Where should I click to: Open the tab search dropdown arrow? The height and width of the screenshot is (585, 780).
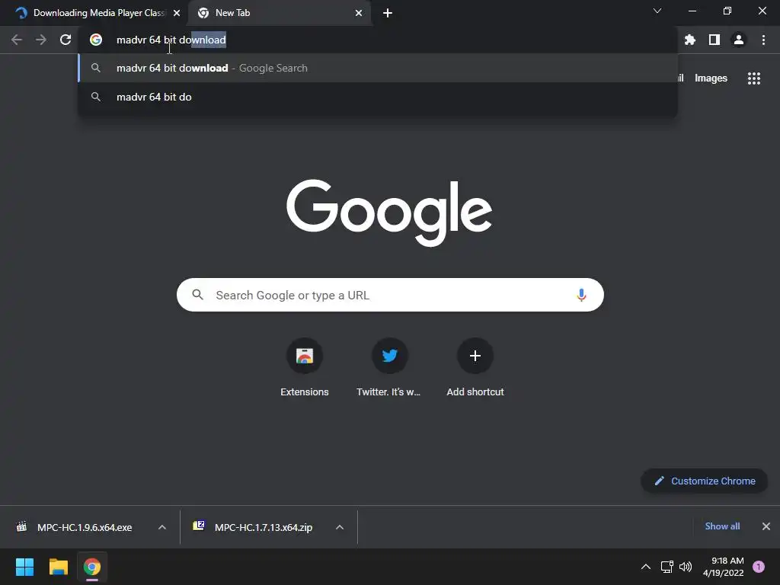(x=657, y=11)
